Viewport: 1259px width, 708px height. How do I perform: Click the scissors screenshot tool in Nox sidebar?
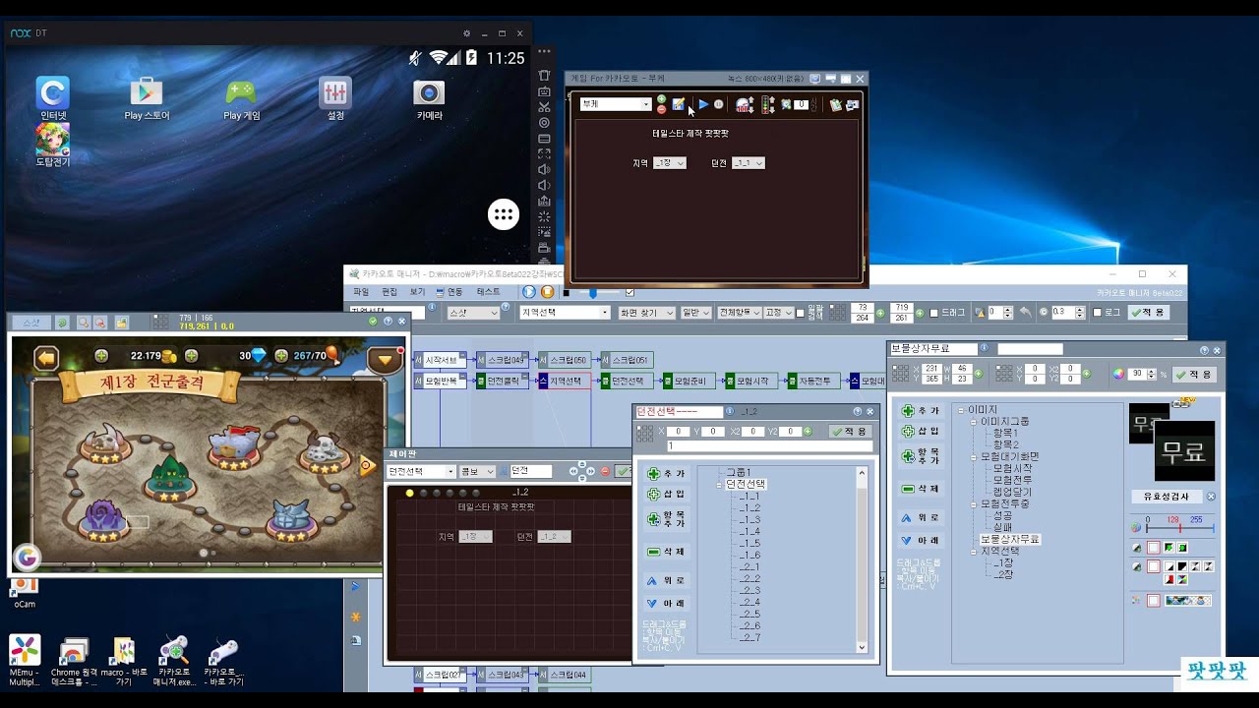[x=544, y=106]
